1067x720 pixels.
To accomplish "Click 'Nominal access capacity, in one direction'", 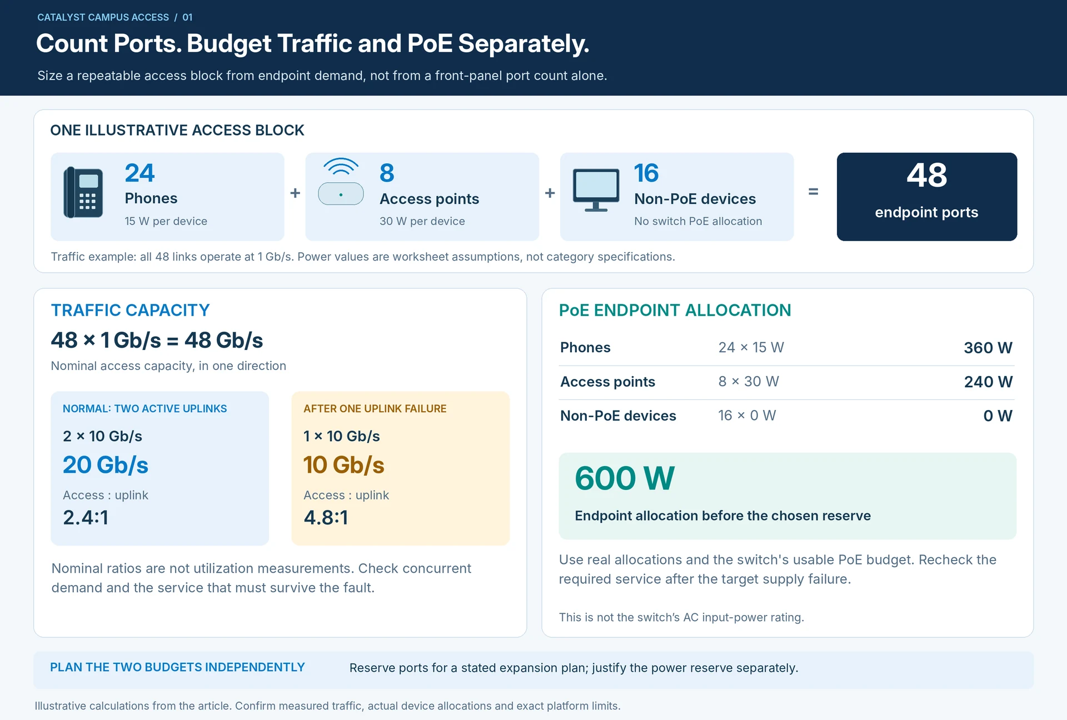I will (x=168, y=366).
